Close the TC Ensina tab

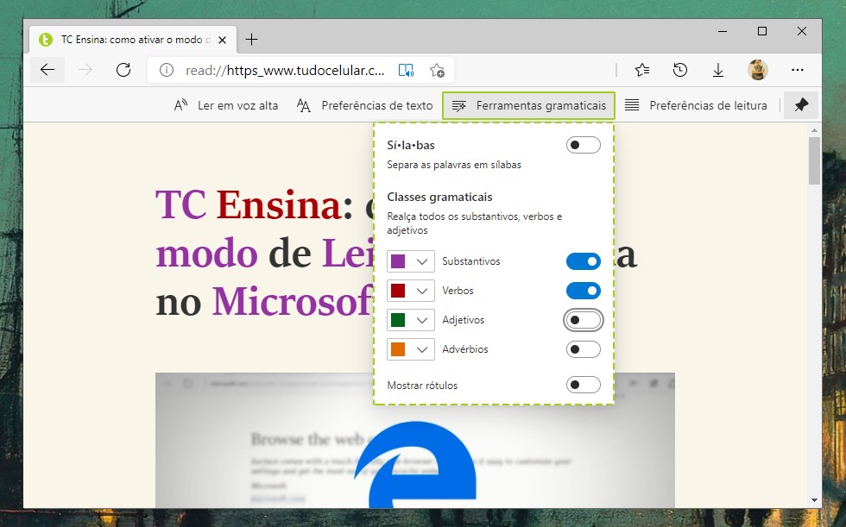click(x=223, y=40)
